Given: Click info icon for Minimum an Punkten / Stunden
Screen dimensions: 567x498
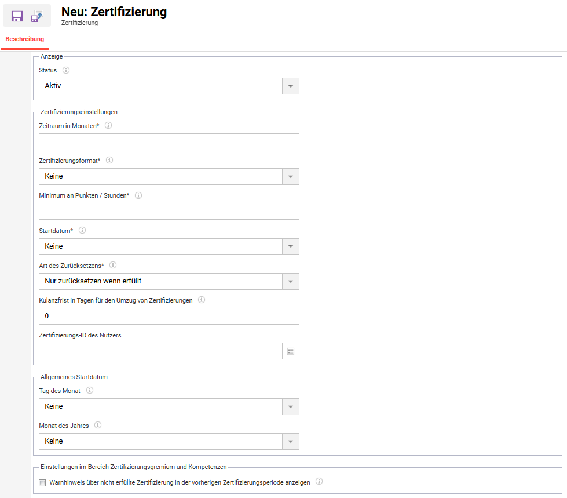Looking at the screenshot, I should pyautogui.click(x=138, y=195).
